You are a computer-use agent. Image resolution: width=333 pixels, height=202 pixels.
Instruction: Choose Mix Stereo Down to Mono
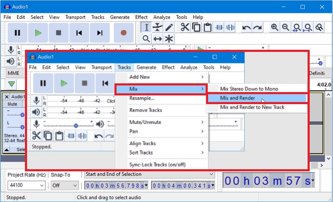[256, 89]
